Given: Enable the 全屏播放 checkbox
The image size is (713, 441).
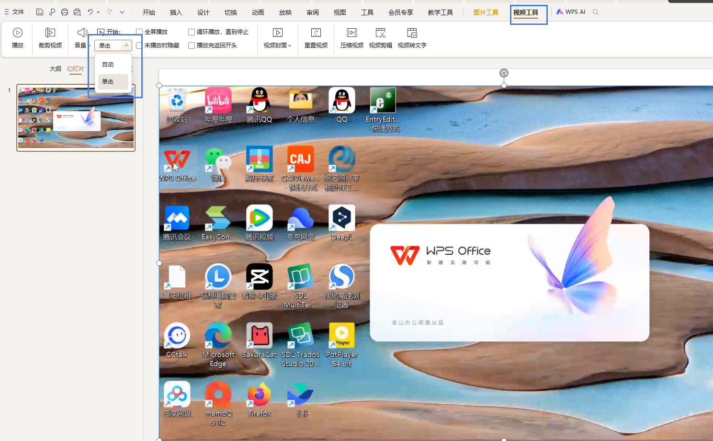Looking at the screenshot, I should [139, 32].
